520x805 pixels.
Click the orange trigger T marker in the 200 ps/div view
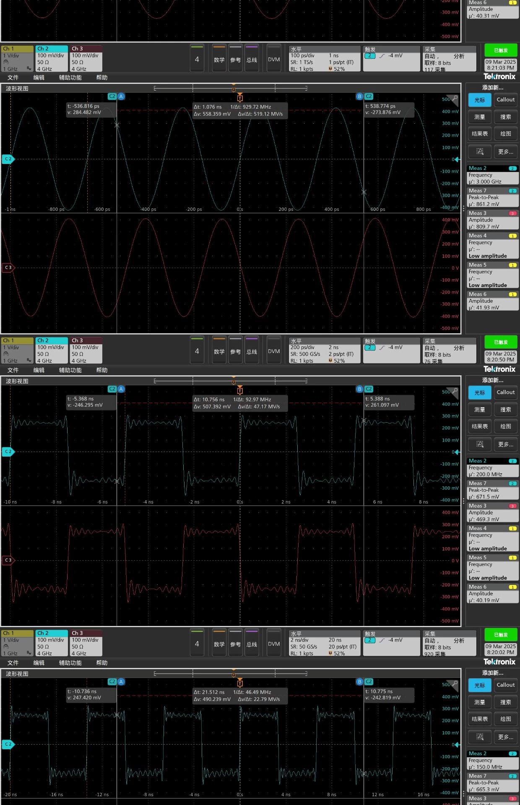click(x=240, y=391)
